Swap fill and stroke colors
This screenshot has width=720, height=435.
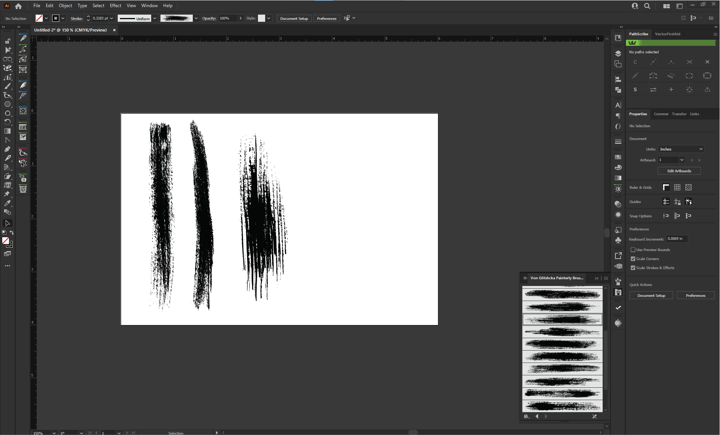pos(12,233)
